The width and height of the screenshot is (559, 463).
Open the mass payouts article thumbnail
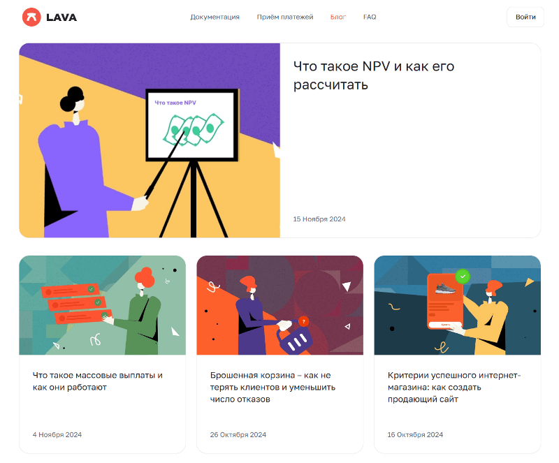click(102, 305)
